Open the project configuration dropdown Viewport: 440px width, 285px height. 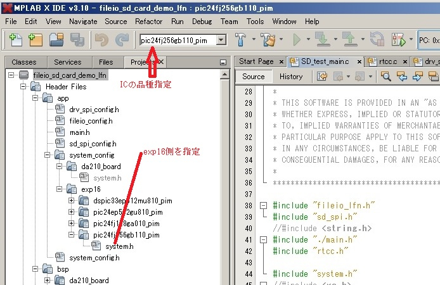coord(221,40)
